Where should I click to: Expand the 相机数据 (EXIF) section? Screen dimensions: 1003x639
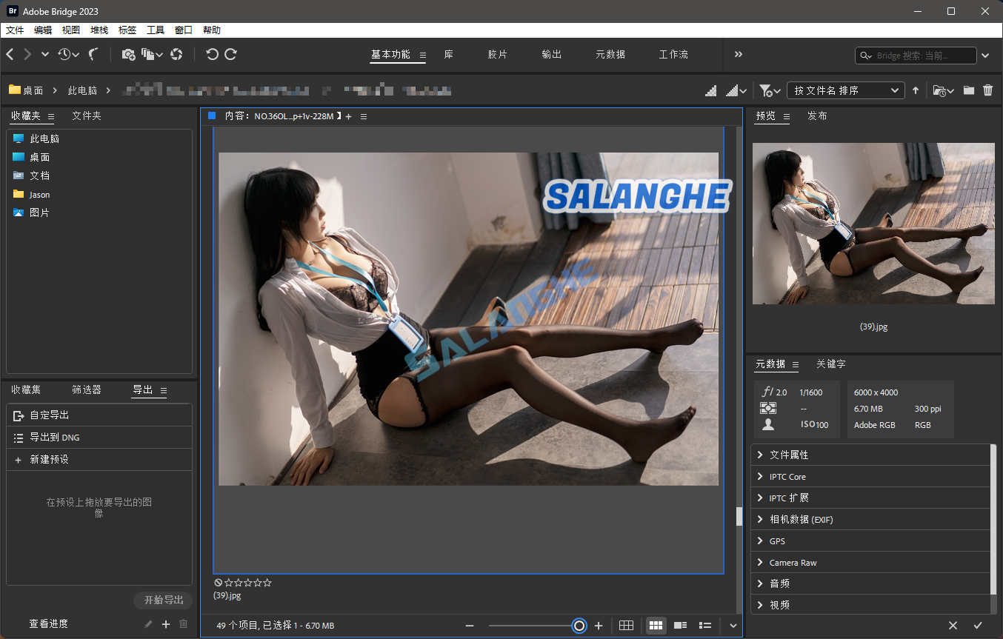(801, 520)
